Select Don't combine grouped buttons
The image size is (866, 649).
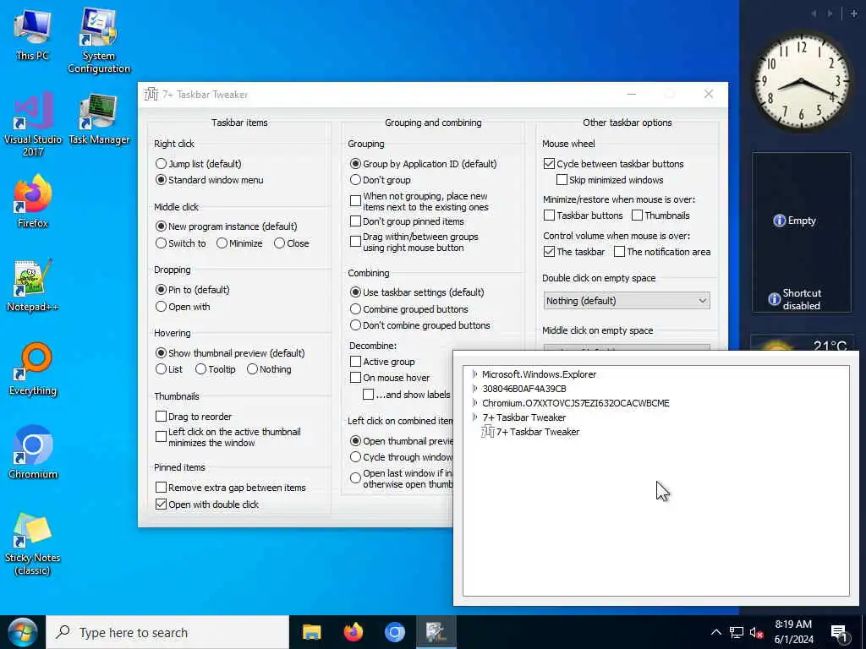[x=355, y=325]
